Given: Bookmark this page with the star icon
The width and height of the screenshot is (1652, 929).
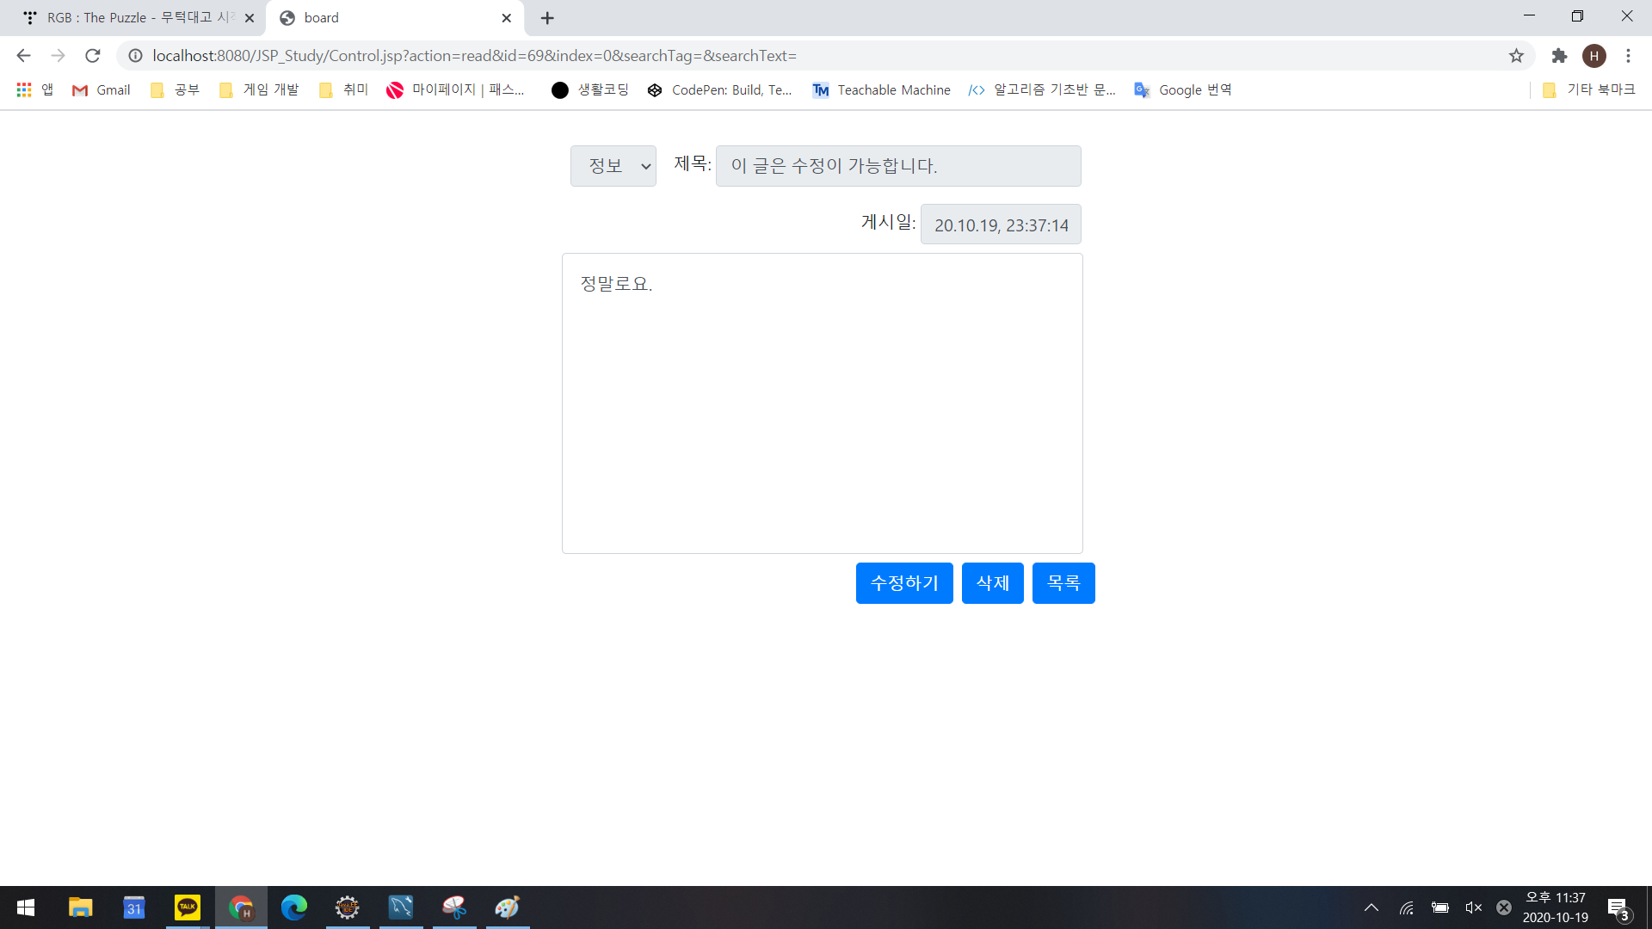Looking at the screenshot, I should coord(1516,56).
